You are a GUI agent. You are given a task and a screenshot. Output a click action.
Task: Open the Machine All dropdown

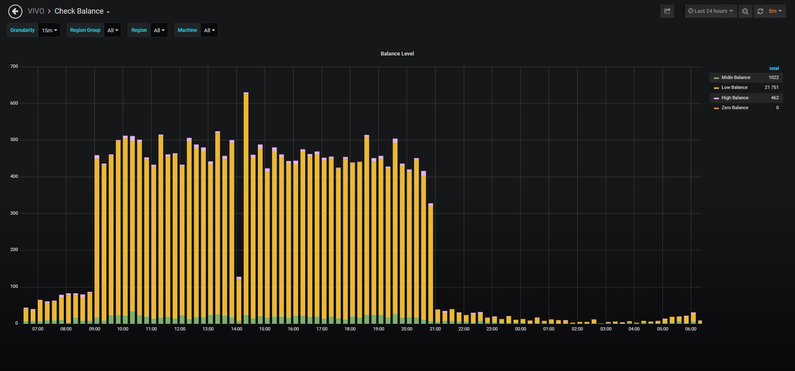pyautogui.click(x=209, y=30)
